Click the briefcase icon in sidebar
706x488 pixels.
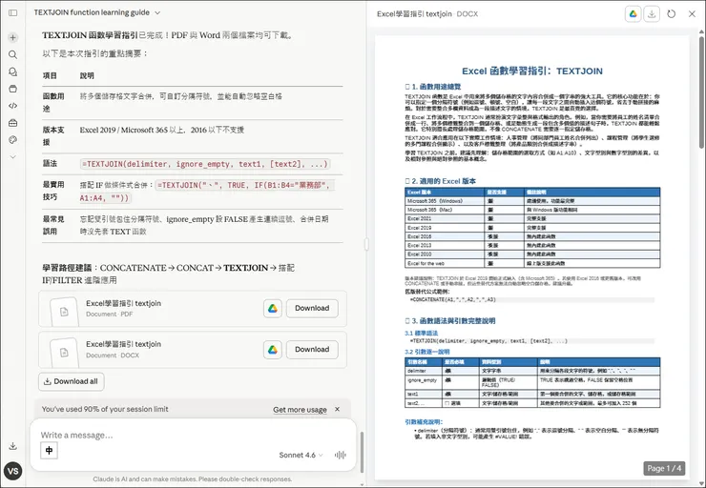click(13, 123)
